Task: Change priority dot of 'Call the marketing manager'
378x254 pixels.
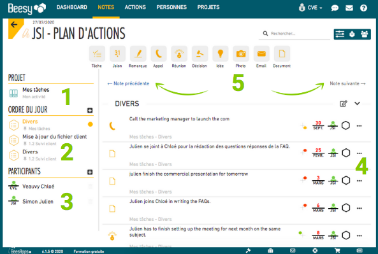Action: coord(305,127)
